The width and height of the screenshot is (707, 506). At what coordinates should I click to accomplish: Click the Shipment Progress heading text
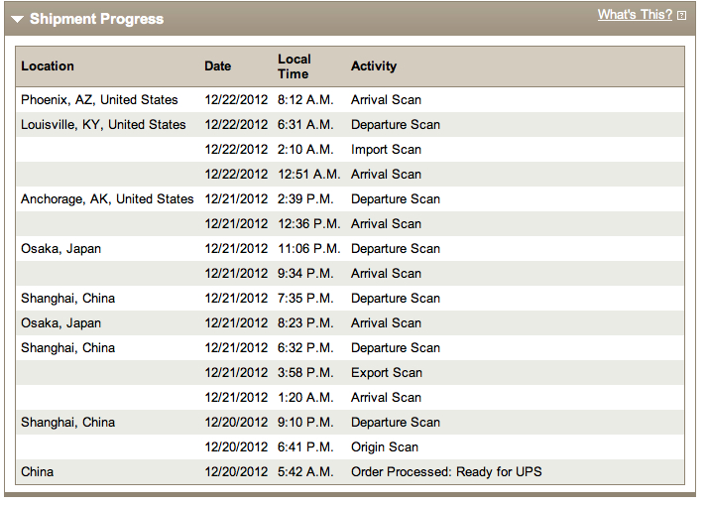point(96,19)
